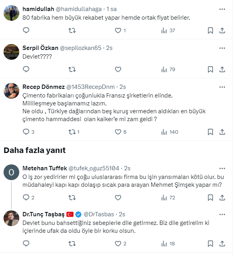
Task: Open Recep Dönmez's profile picture
Action: pos(11,92)
